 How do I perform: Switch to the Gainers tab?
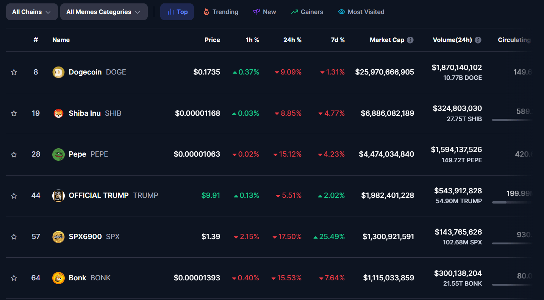coord(307,12)
